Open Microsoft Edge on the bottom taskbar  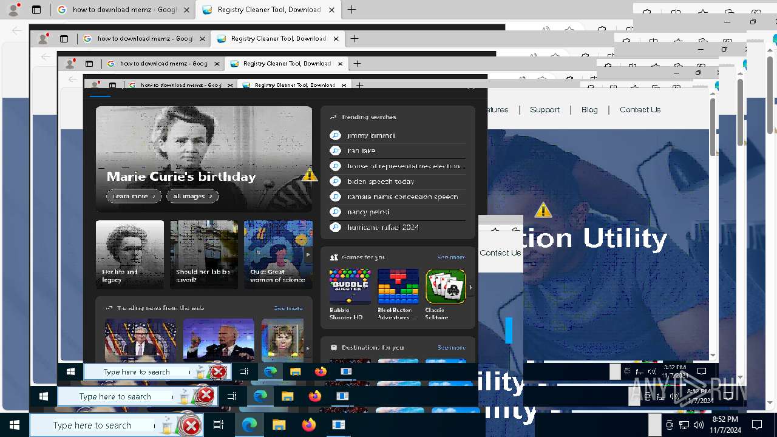coord(249,425)
